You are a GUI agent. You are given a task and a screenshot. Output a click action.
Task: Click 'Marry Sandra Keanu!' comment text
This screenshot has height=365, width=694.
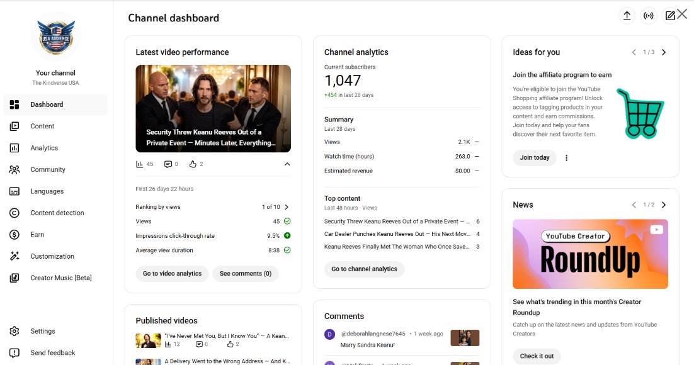(x=367, y=345)
